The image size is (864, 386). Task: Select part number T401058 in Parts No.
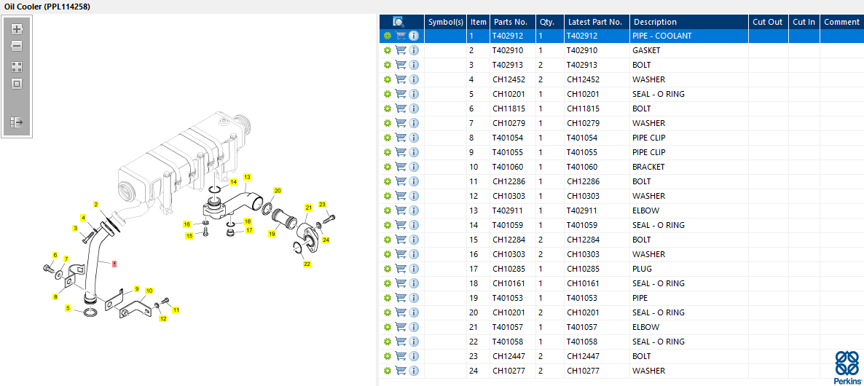512,342
